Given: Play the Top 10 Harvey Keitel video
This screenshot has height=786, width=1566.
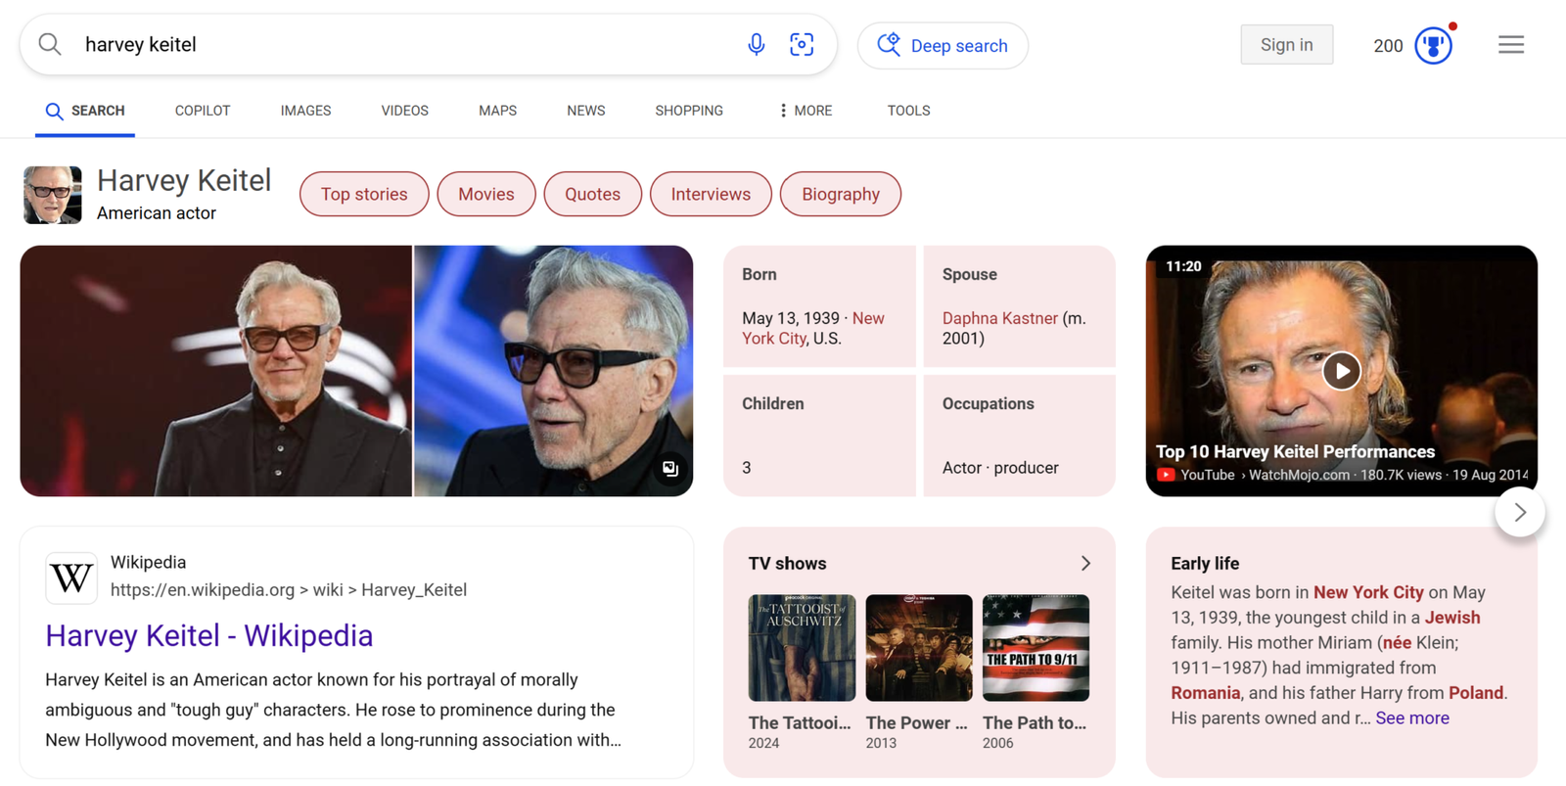Looking at the screenshot, I should click(1341, 371).
